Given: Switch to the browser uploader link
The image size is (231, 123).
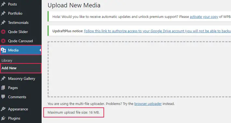Looking at the screenshot, I should click(148, 104).
